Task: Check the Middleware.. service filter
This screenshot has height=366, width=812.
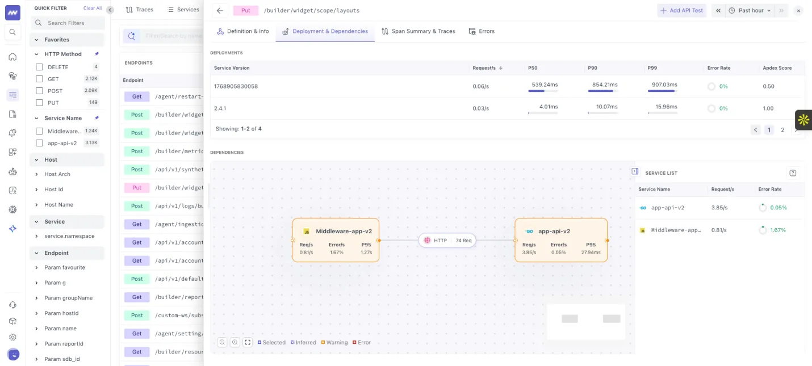Action: (40, 131)
